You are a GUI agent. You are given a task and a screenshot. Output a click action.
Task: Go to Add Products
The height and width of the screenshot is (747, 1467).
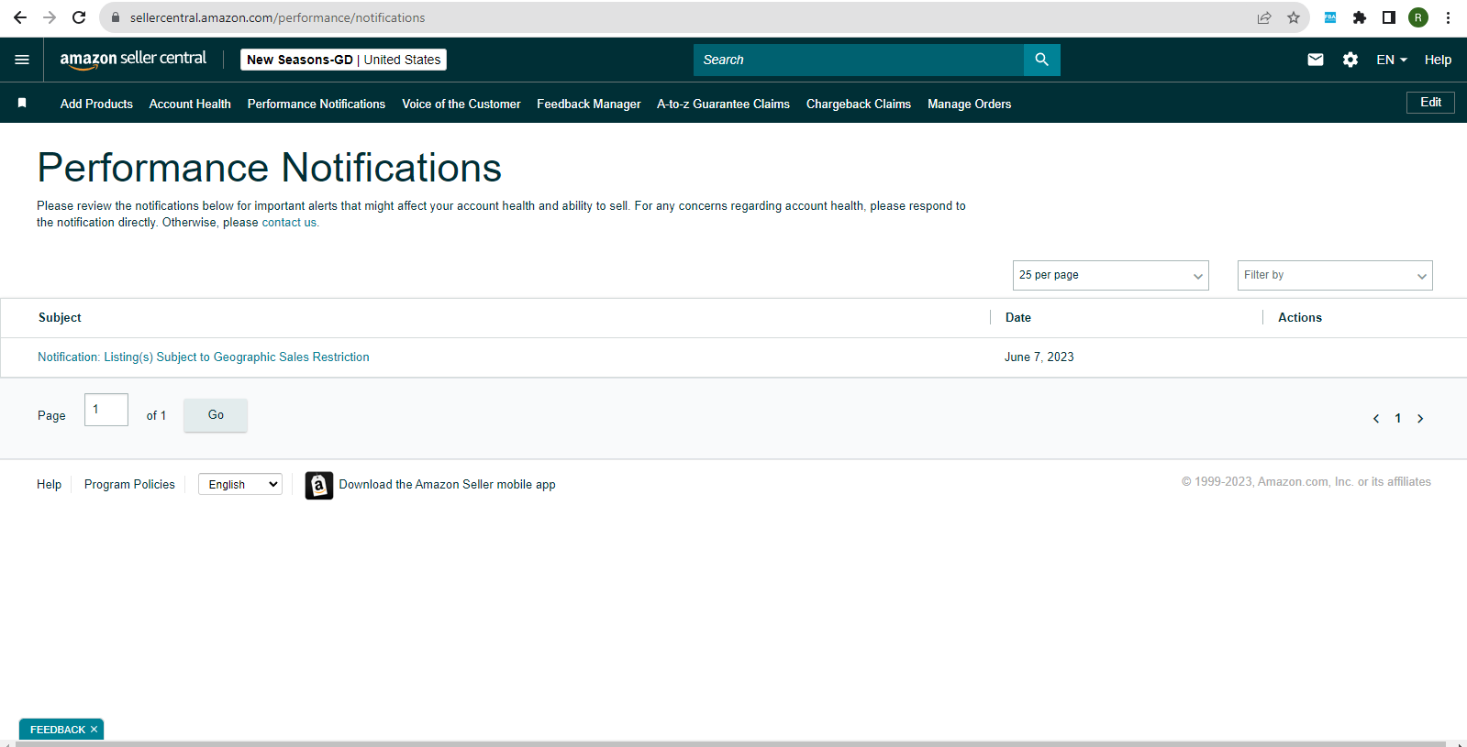96,104
